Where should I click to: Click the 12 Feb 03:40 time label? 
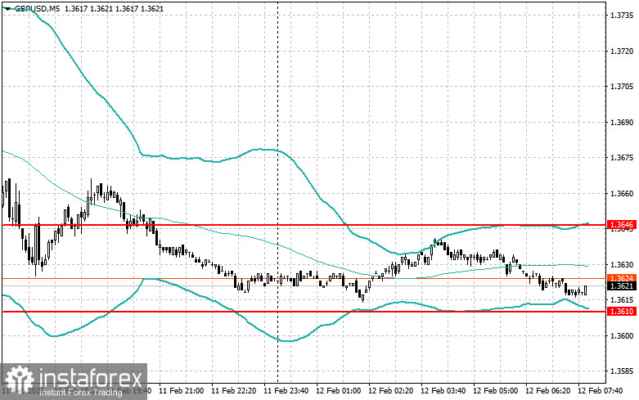coord(443,391)
